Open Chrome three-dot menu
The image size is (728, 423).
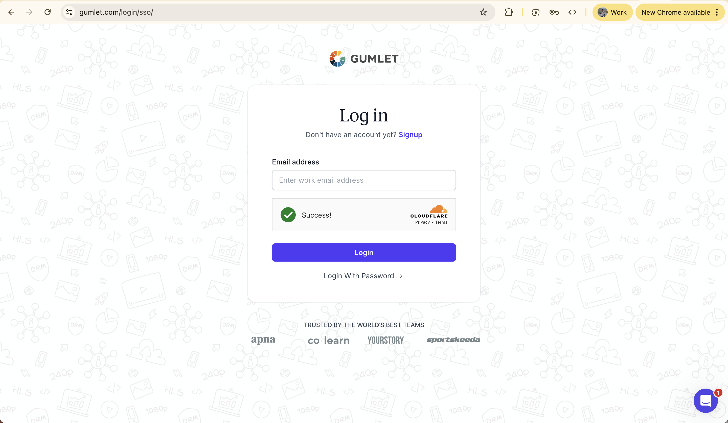coord(717,12)
